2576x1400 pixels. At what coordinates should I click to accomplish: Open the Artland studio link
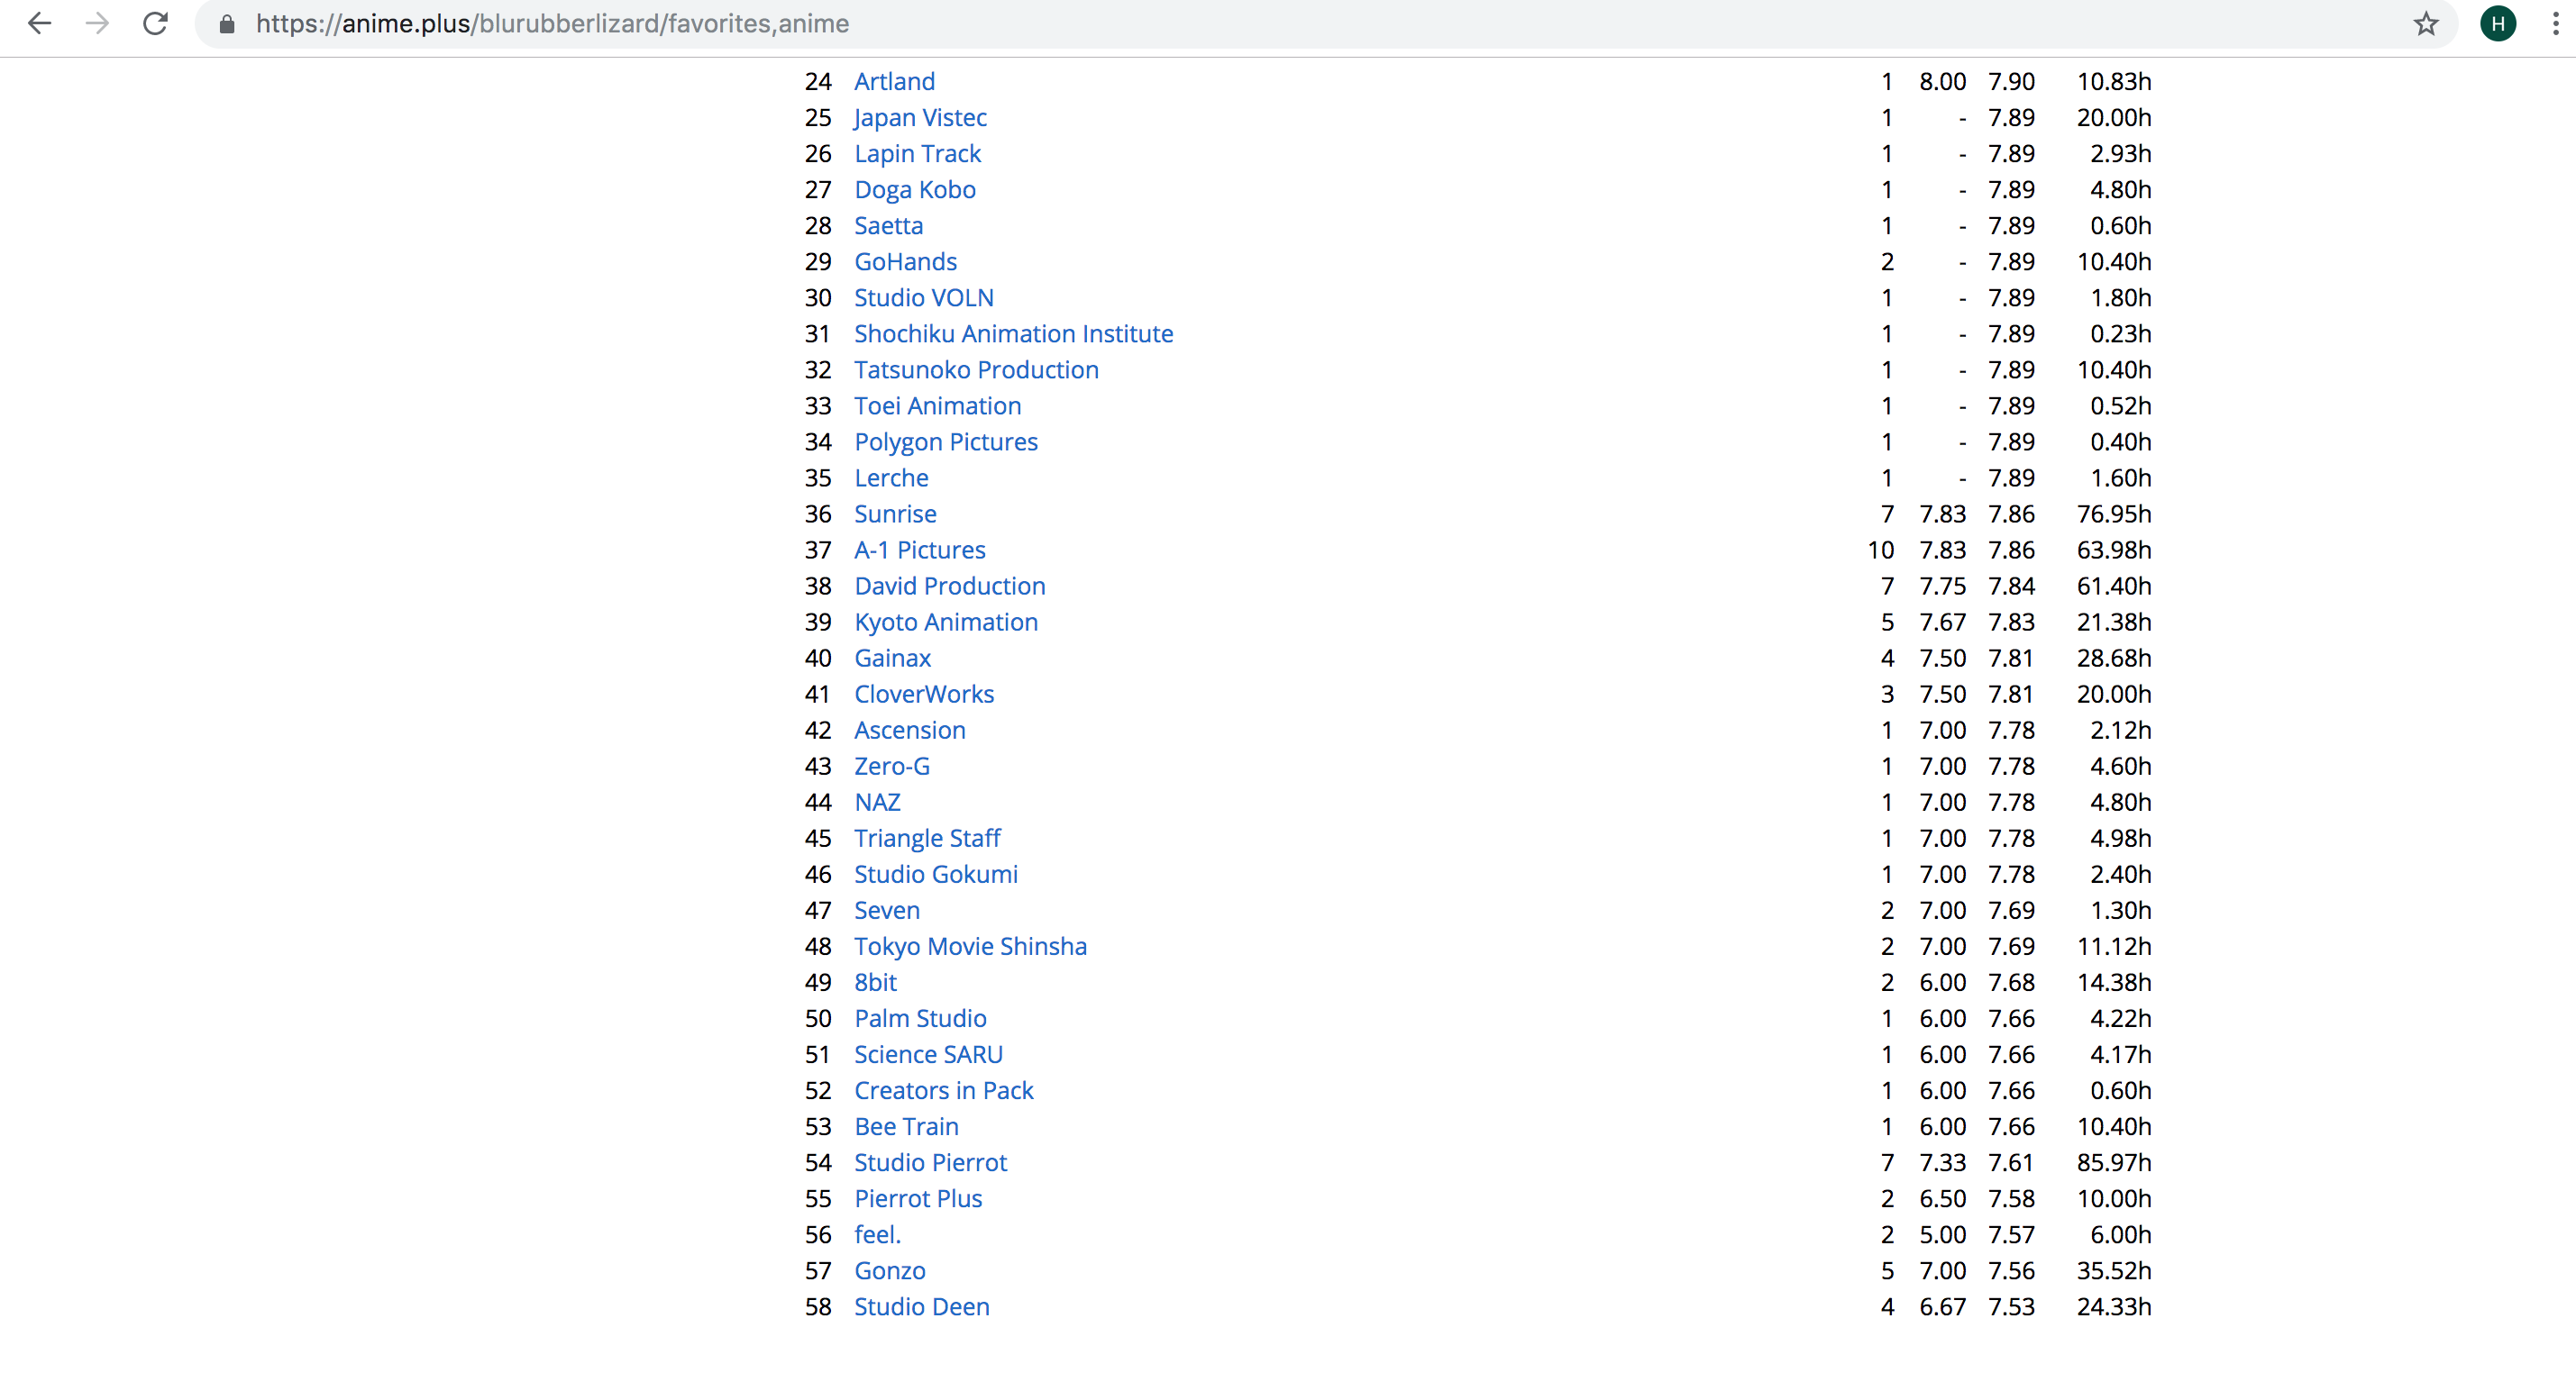(x=894, y=81)
